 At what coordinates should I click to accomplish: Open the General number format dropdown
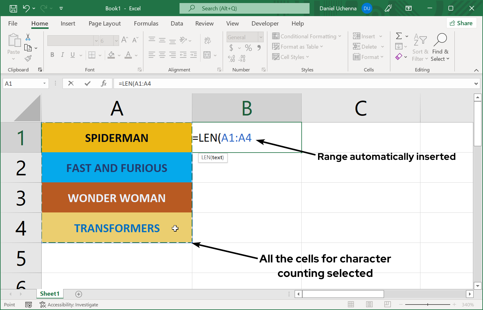click(261, 37)
